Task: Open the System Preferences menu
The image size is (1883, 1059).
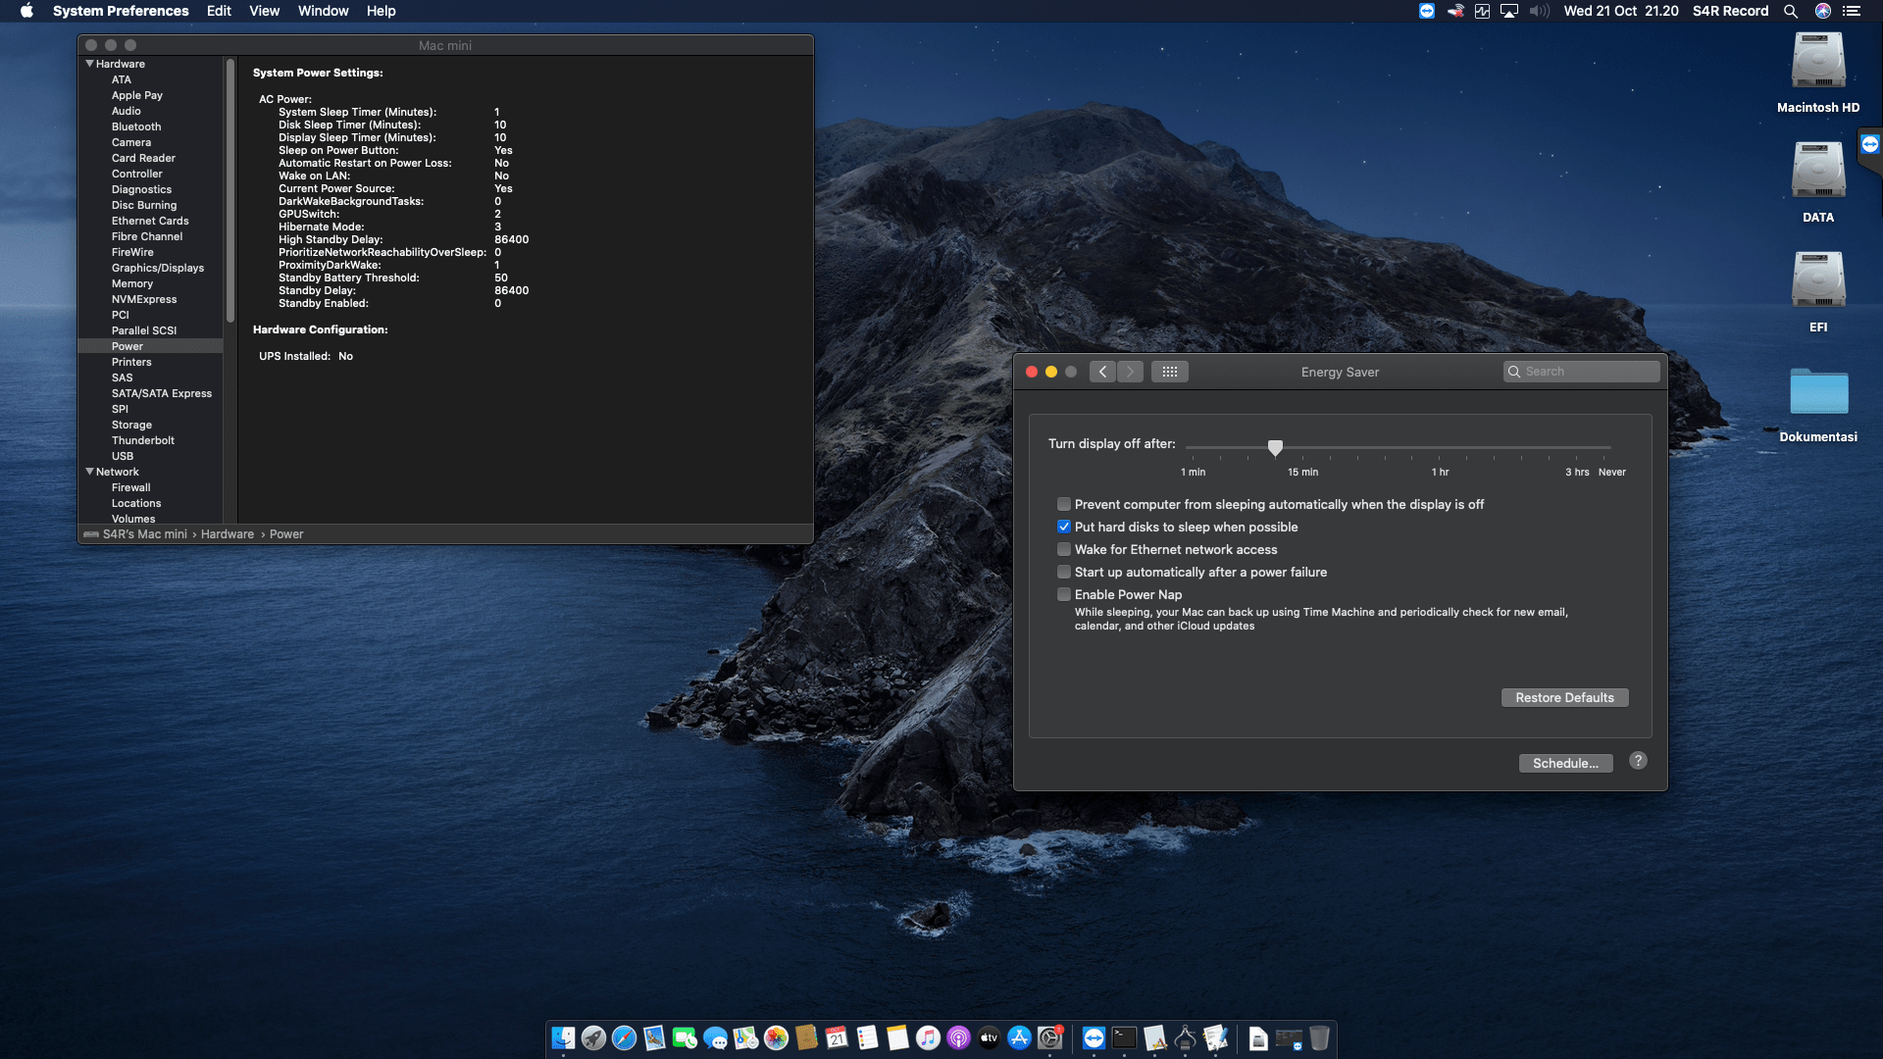Action: coord(121,11)
